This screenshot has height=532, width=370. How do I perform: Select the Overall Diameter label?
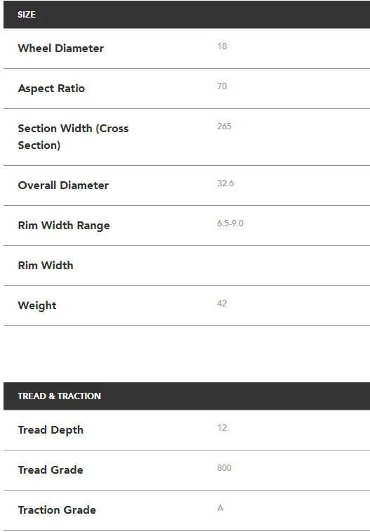click(x=63, y=186)
